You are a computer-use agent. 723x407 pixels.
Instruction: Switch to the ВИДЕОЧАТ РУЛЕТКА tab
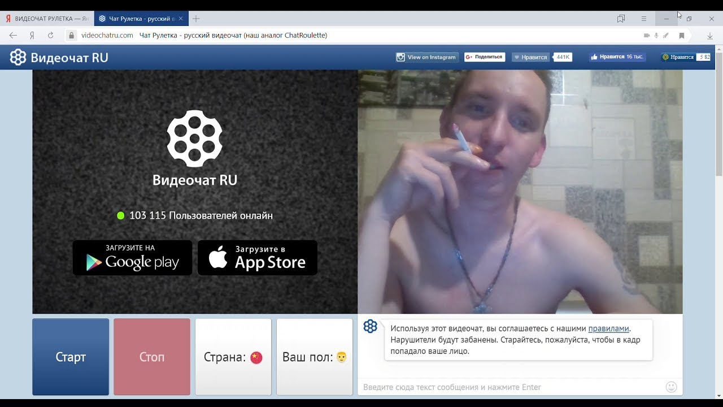pos(47,19)
